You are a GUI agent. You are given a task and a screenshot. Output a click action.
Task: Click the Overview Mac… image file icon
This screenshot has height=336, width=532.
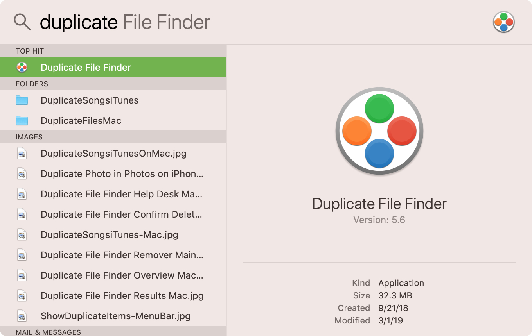[22, 275]
